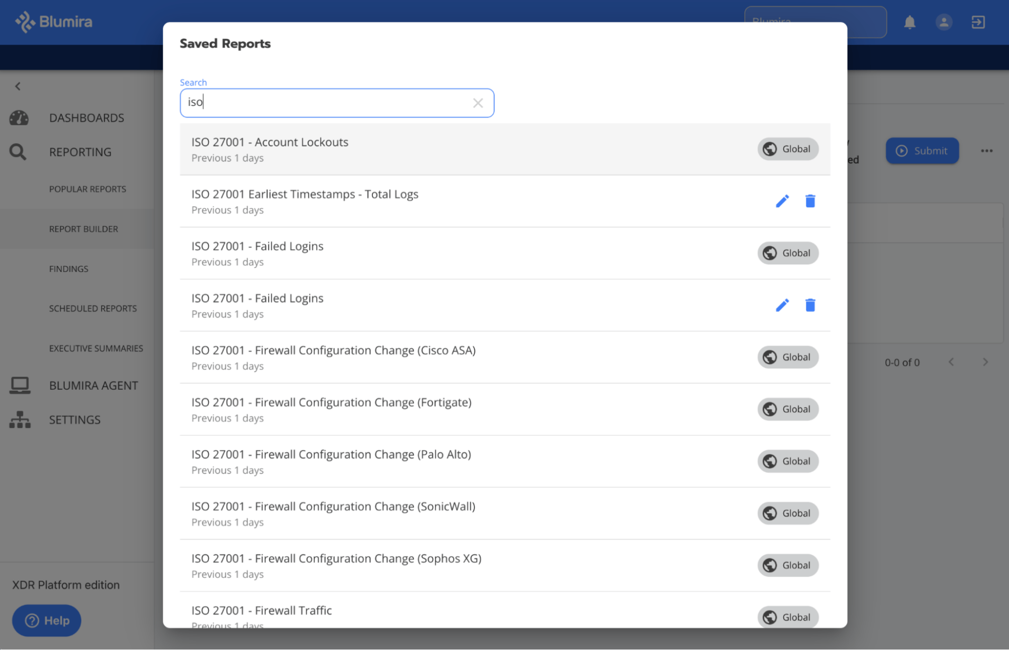Delete second ISO 27001 Failed Logins via trash icon
The height and width of the screenshot is (650, 1009).
[x=810, y=305]
